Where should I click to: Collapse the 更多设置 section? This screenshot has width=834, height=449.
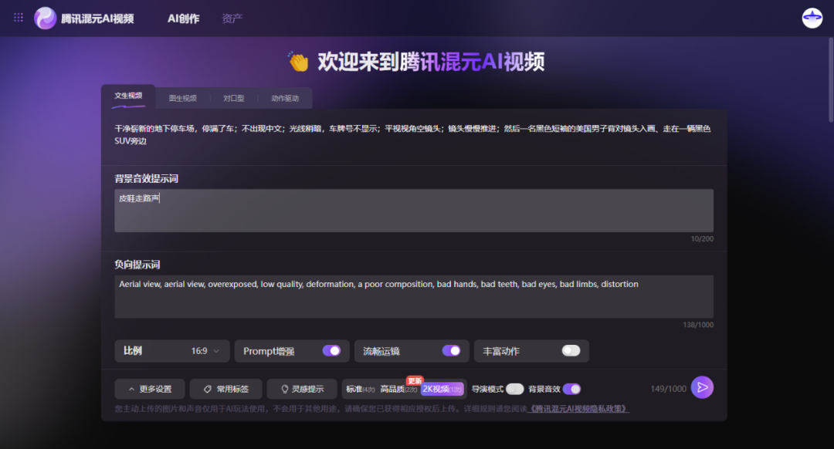[x=150, y=389]
